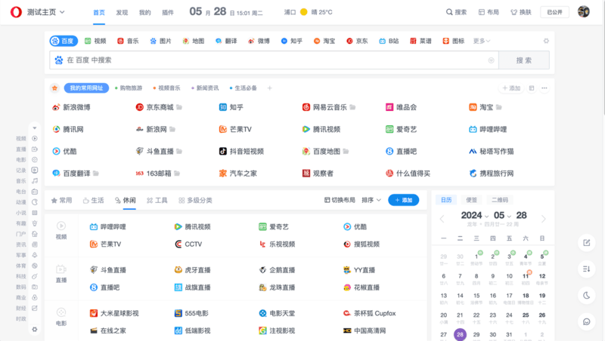Click the 已公开 button
Screen dimensions: 605x341
(x=554, y=12)
